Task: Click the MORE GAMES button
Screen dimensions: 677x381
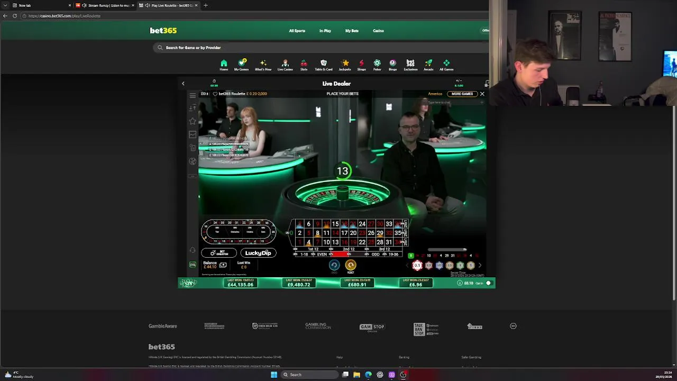Action: point(462,94)
